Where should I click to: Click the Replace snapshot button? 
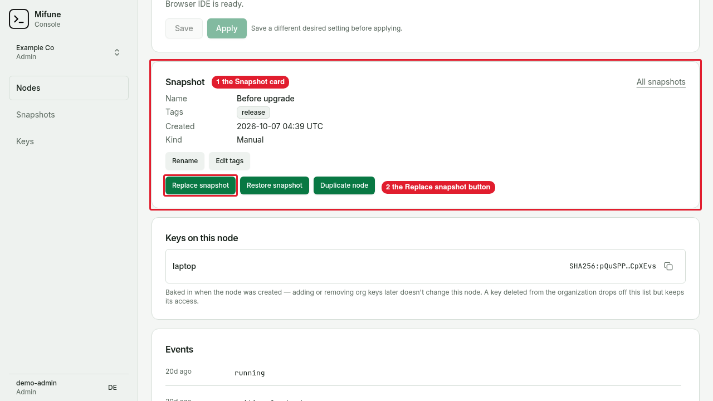[x=201, y=185]
